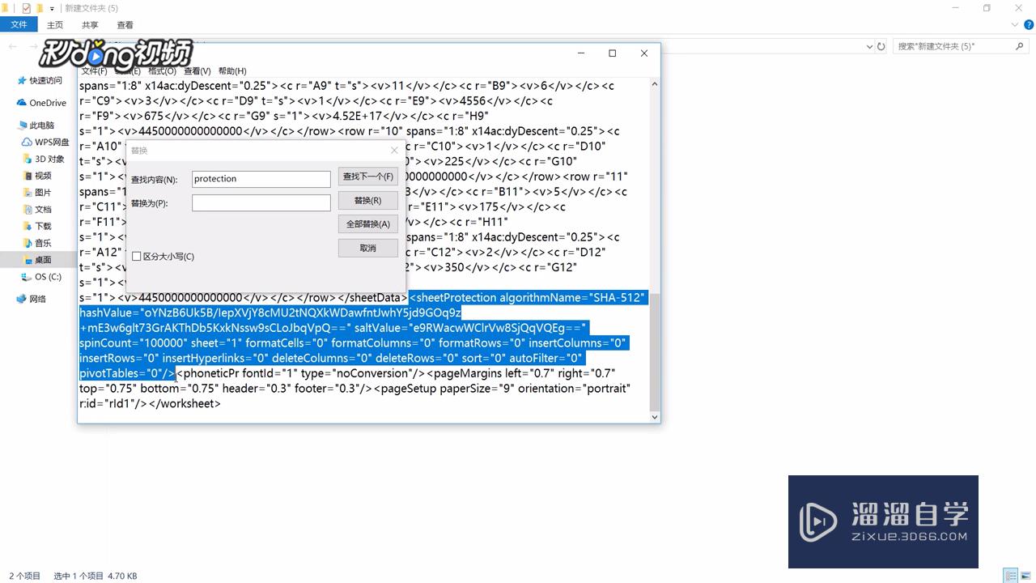This screenshot has height=583, width=1036.
Task: Click the OS (C:) drive icon
Action: [x=27, y=277]
